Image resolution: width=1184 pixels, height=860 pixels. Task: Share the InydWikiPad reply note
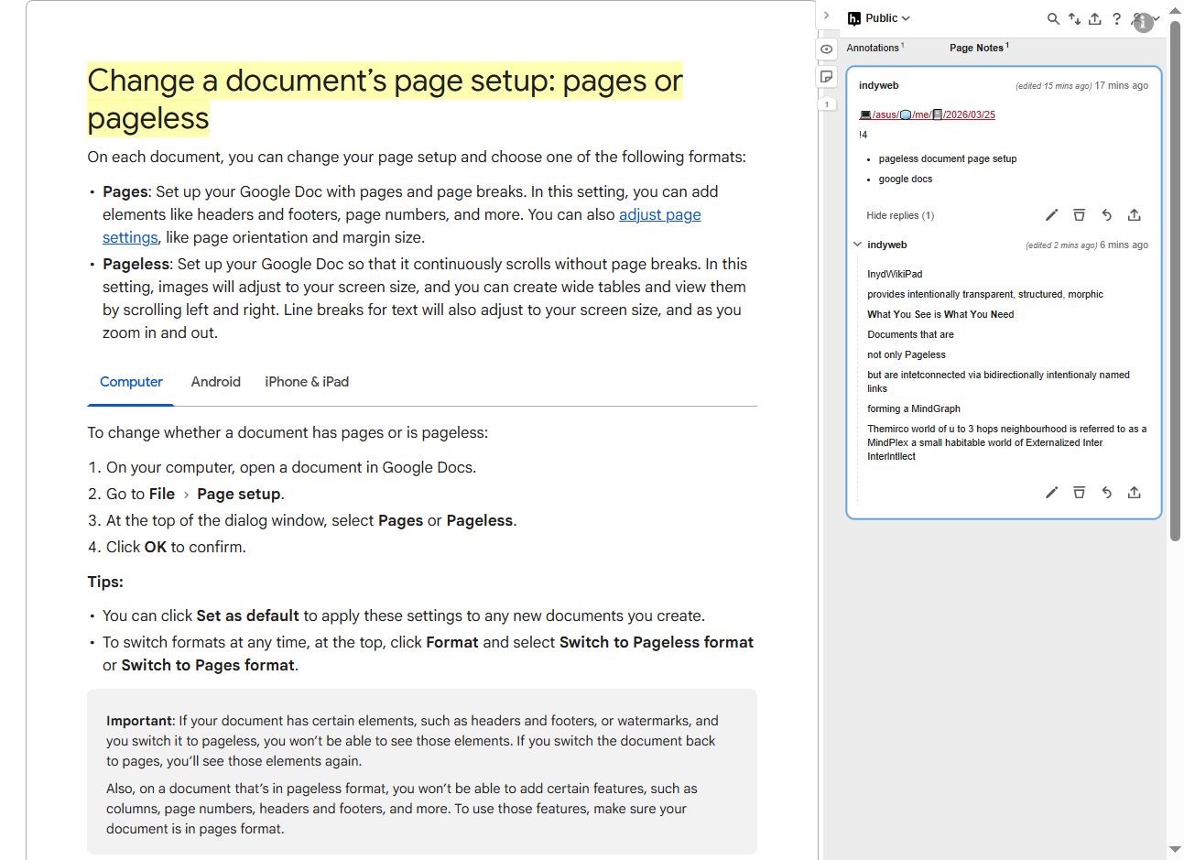tap(1134, 493)
